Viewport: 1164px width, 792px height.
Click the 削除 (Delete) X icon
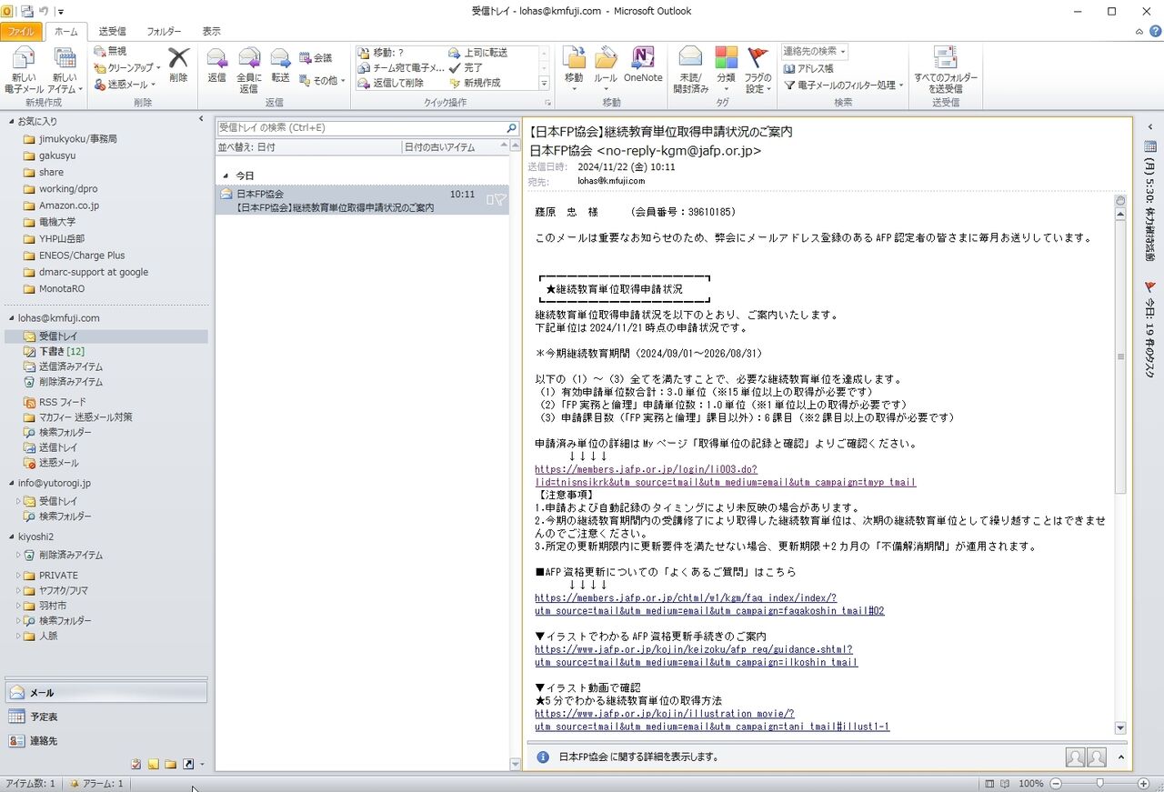[x=178, y=65]
